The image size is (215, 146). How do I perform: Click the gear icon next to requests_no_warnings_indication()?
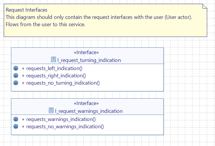click(x=16, y=126)
